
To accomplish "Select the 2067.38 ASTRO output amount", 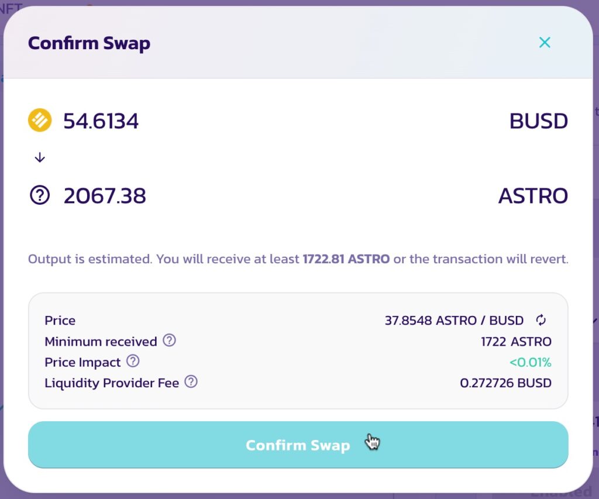I will (x=105, y=196).
